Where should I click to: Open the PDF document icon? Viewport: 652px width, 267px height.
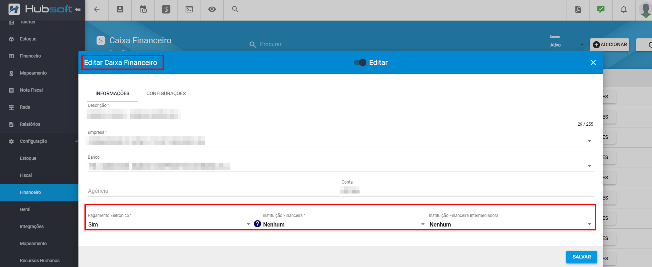(578, 10)
